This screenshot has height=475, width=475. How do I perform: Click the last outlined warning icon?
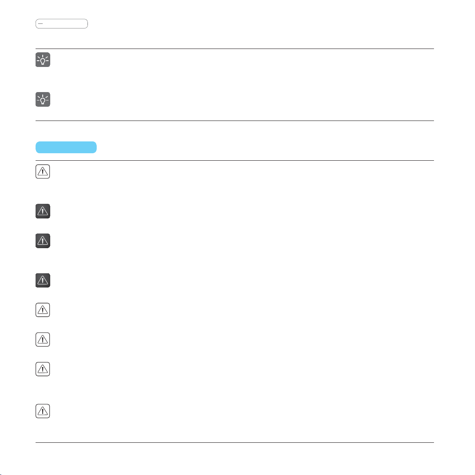43,411
